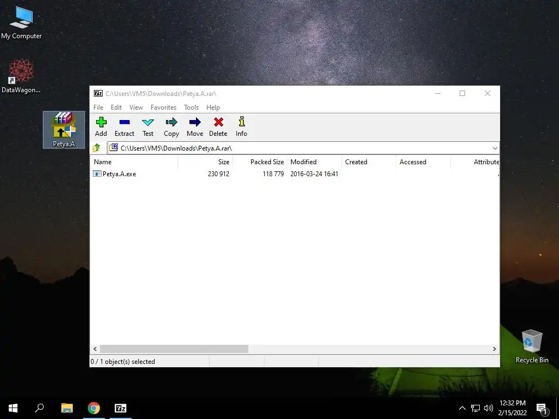Go up one folder level icon
The width and height of the screenshot is (559, 419).
[x=96, y=148]
